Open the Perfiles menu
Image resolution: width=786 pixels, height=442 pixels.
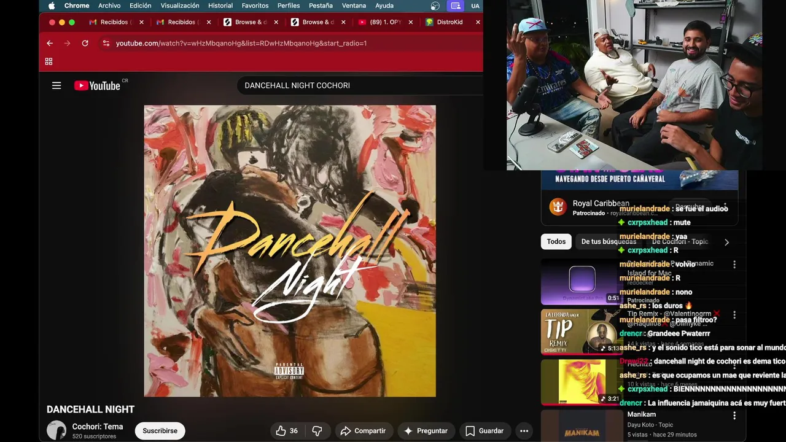(289, 6)
